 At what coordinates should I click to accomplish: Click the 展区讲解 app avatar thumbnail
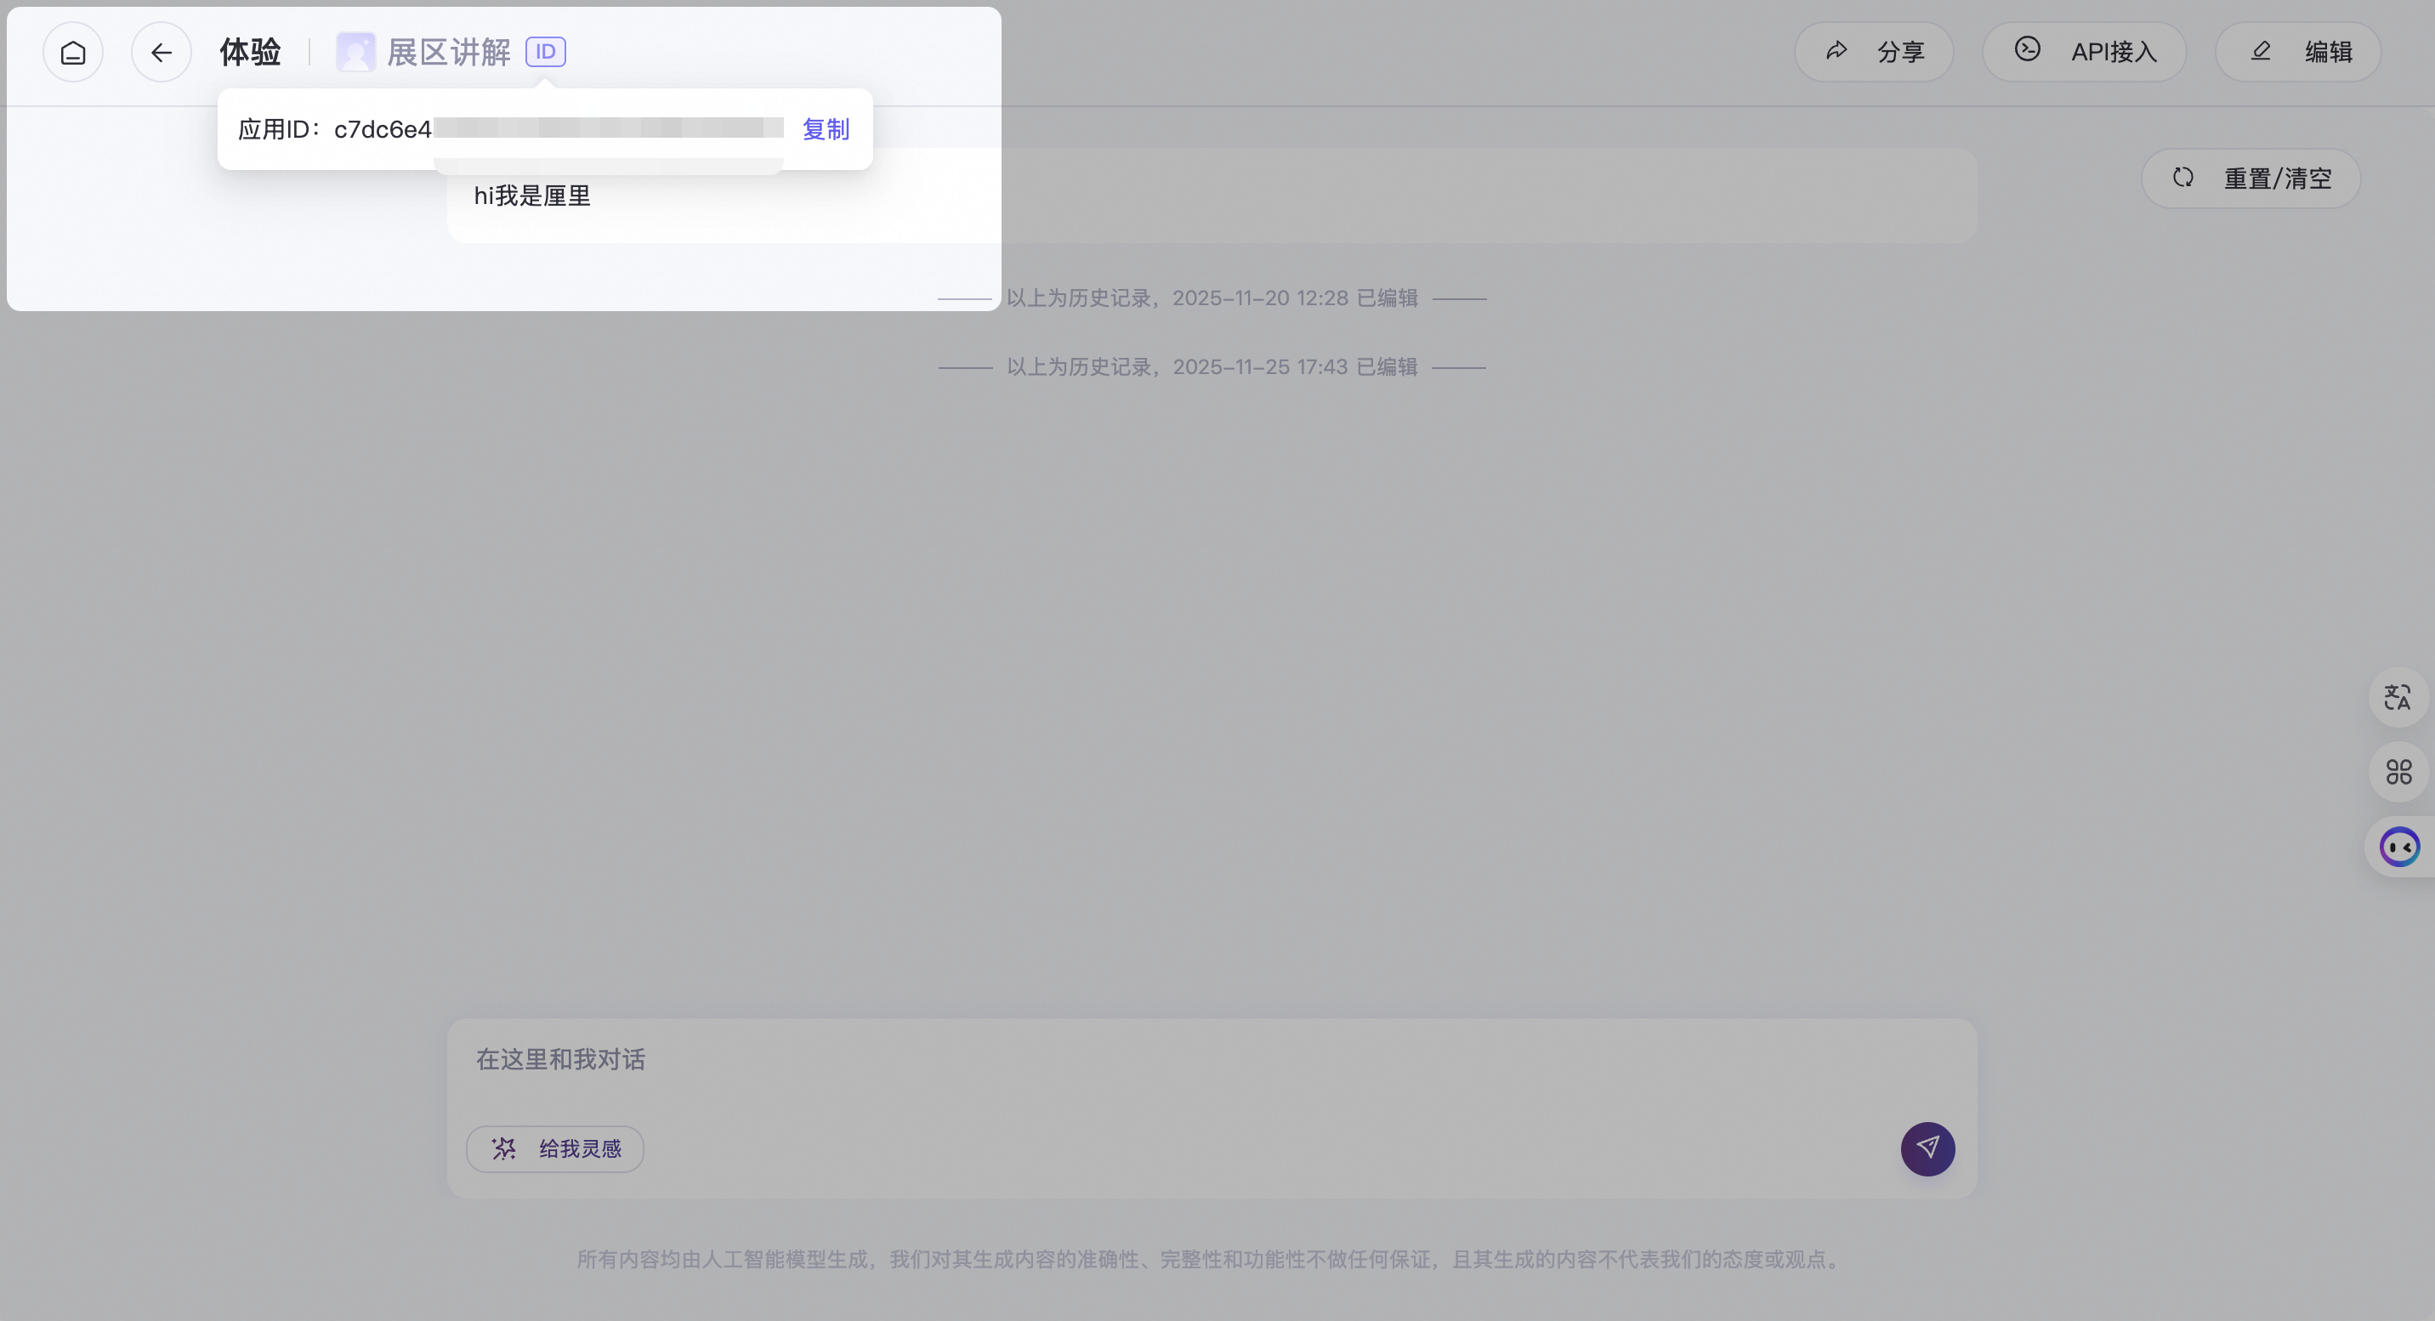355,52
